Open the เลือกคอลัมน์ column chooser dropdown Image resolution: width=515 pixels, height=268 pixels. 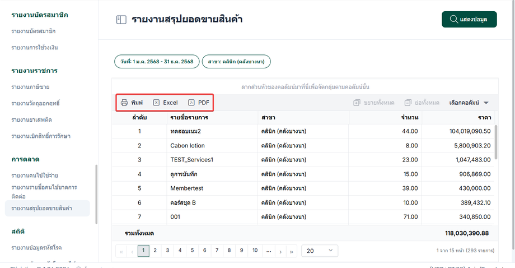point(469,103)
